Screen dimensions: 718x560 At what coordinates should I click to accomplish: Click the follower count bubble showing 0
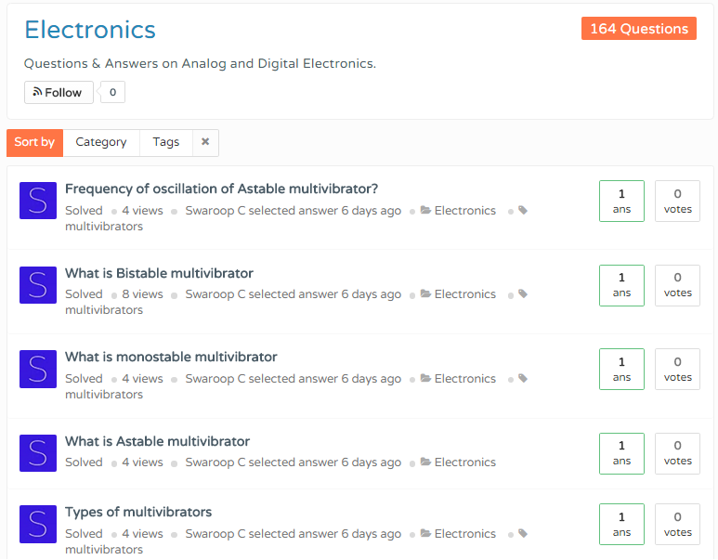(x=112, y=93)
